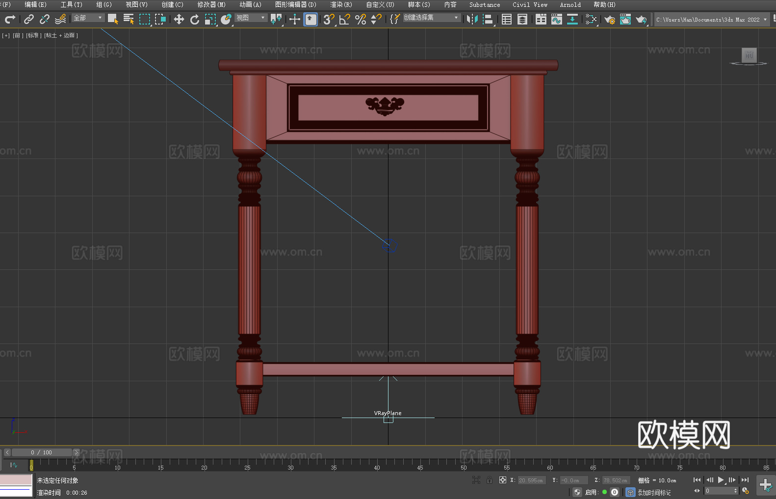Open Edit Named Selection Sets
776x499 pixels.
coord(395,19)
